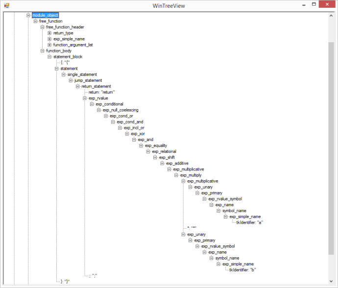Expand the exp_simple_name node under free_function_header

(x=49, y=39)
